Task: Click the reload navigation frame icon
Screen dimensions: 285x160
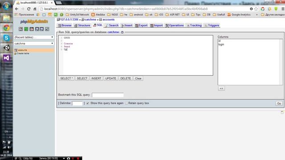Action: 47,29
